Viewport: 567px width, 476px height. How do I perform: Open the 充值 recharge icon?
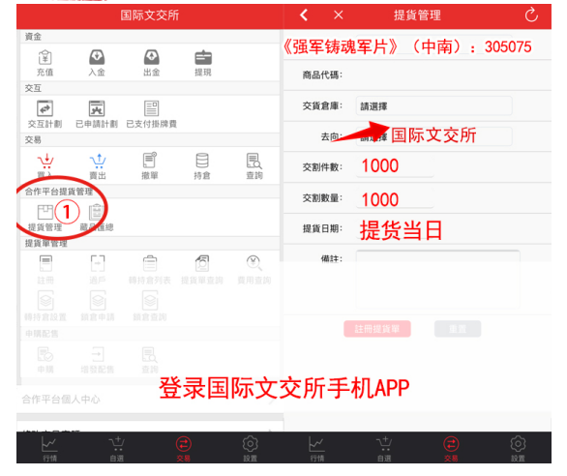(45, 62)
